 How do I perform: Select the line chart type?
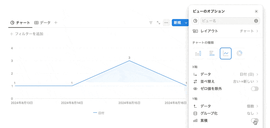225,54
